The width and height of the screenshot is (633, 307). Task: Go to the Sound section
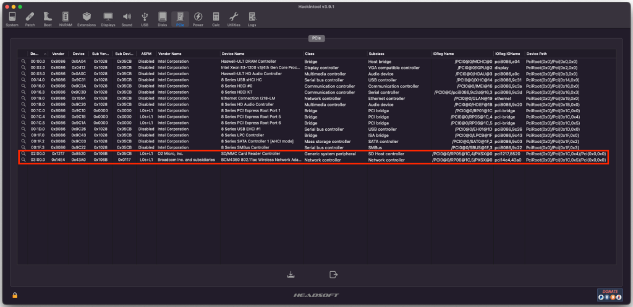coord(127,18)
